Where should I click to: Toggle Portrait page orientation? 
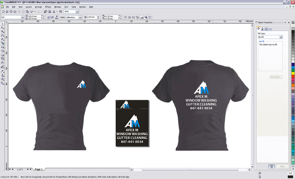48,17
